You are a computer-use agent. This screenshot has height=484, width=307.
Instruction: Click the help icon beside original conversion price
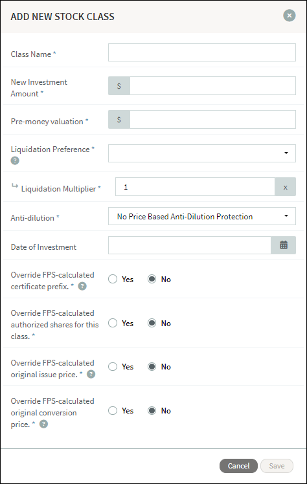point(44,424)
